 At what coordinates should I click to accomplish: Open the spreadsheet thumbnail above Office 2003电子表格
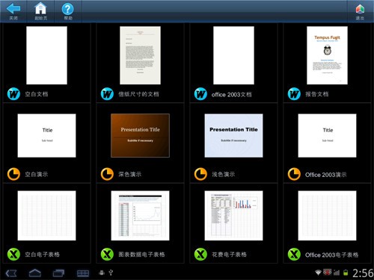tap(327, 216)
